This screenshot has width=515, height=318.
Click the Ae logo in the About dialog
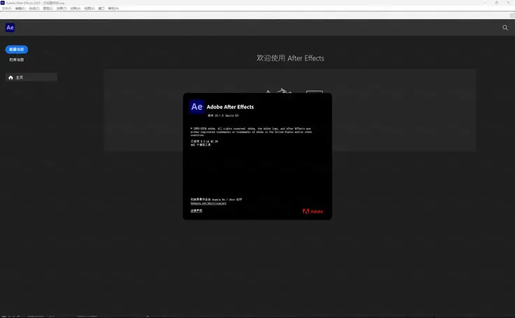(197, 107)
